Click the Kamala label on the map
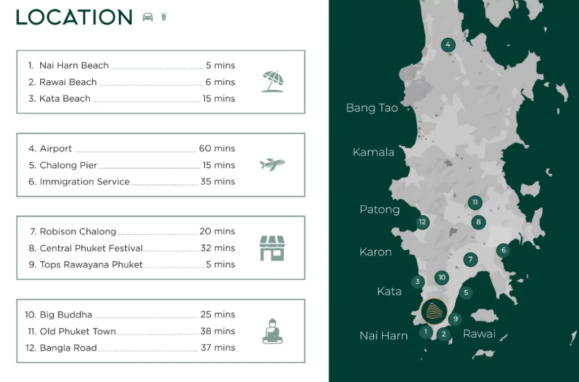The width and height of the screenshot is (579, 382). (373, 152)
